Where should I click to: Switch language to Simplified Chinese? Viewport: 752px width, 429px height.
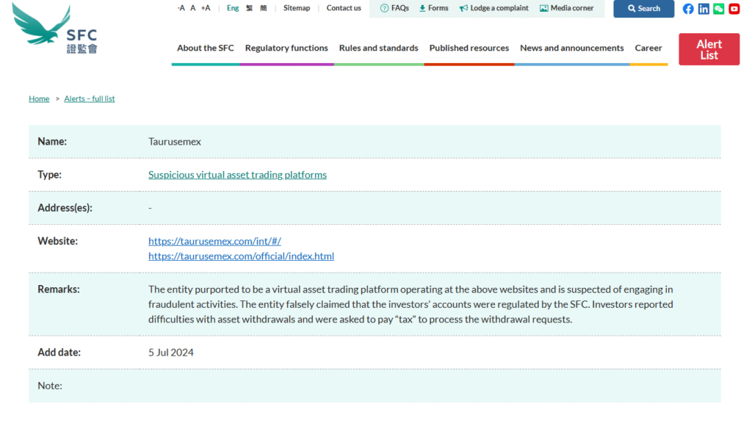264,7
